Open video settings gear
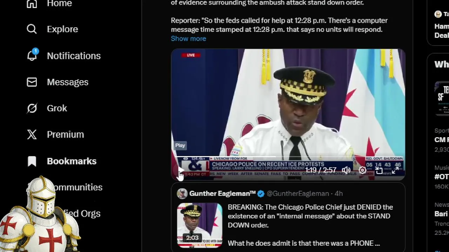449x252 pixels. click(362, 170)
